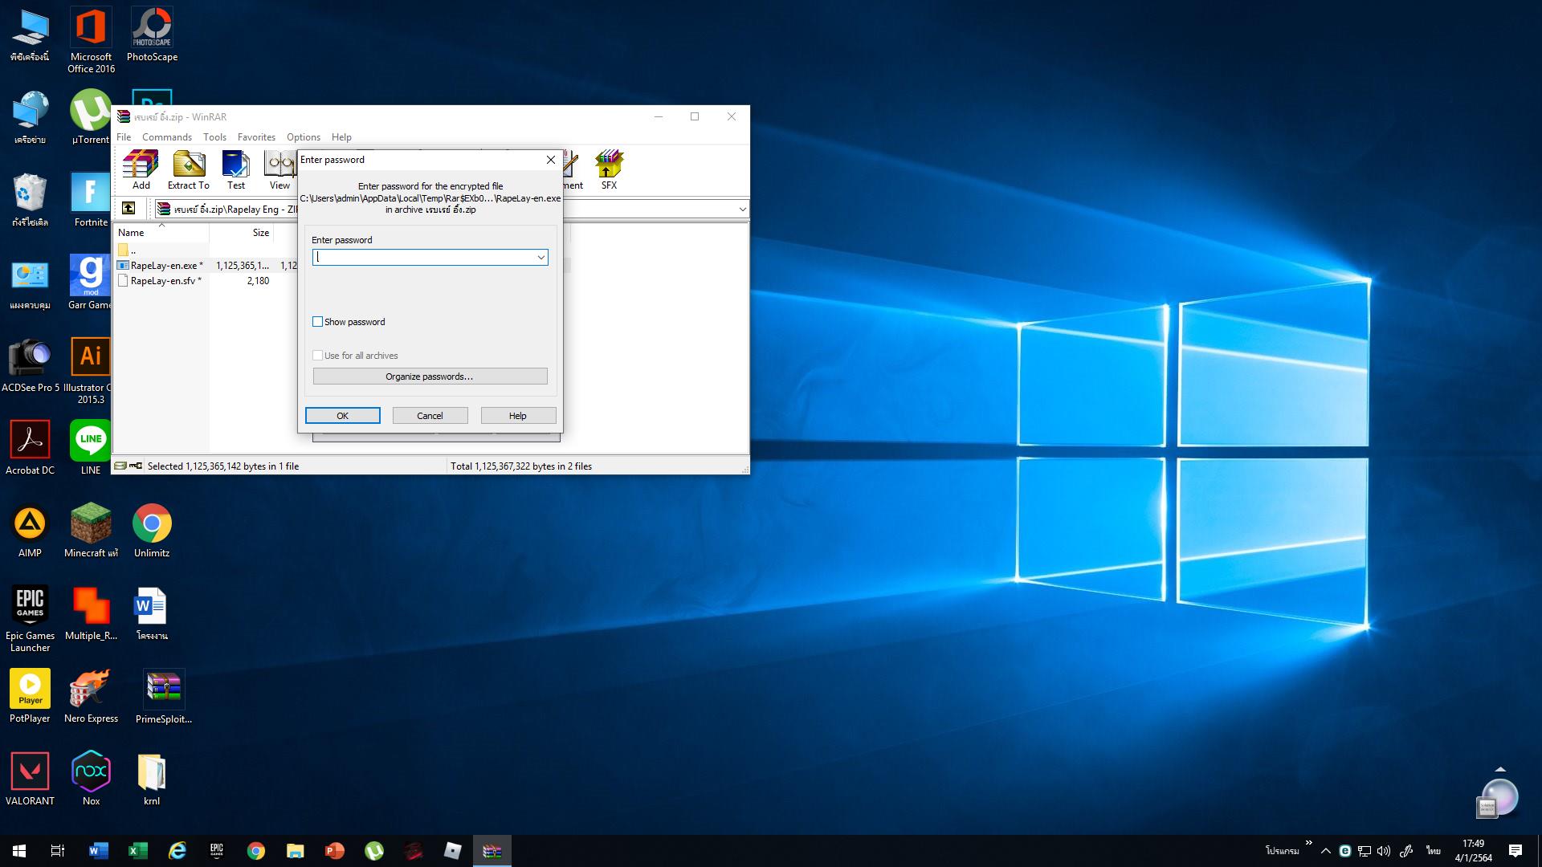
Task: Open Excel from the taskbar
Action: (137, 851)
